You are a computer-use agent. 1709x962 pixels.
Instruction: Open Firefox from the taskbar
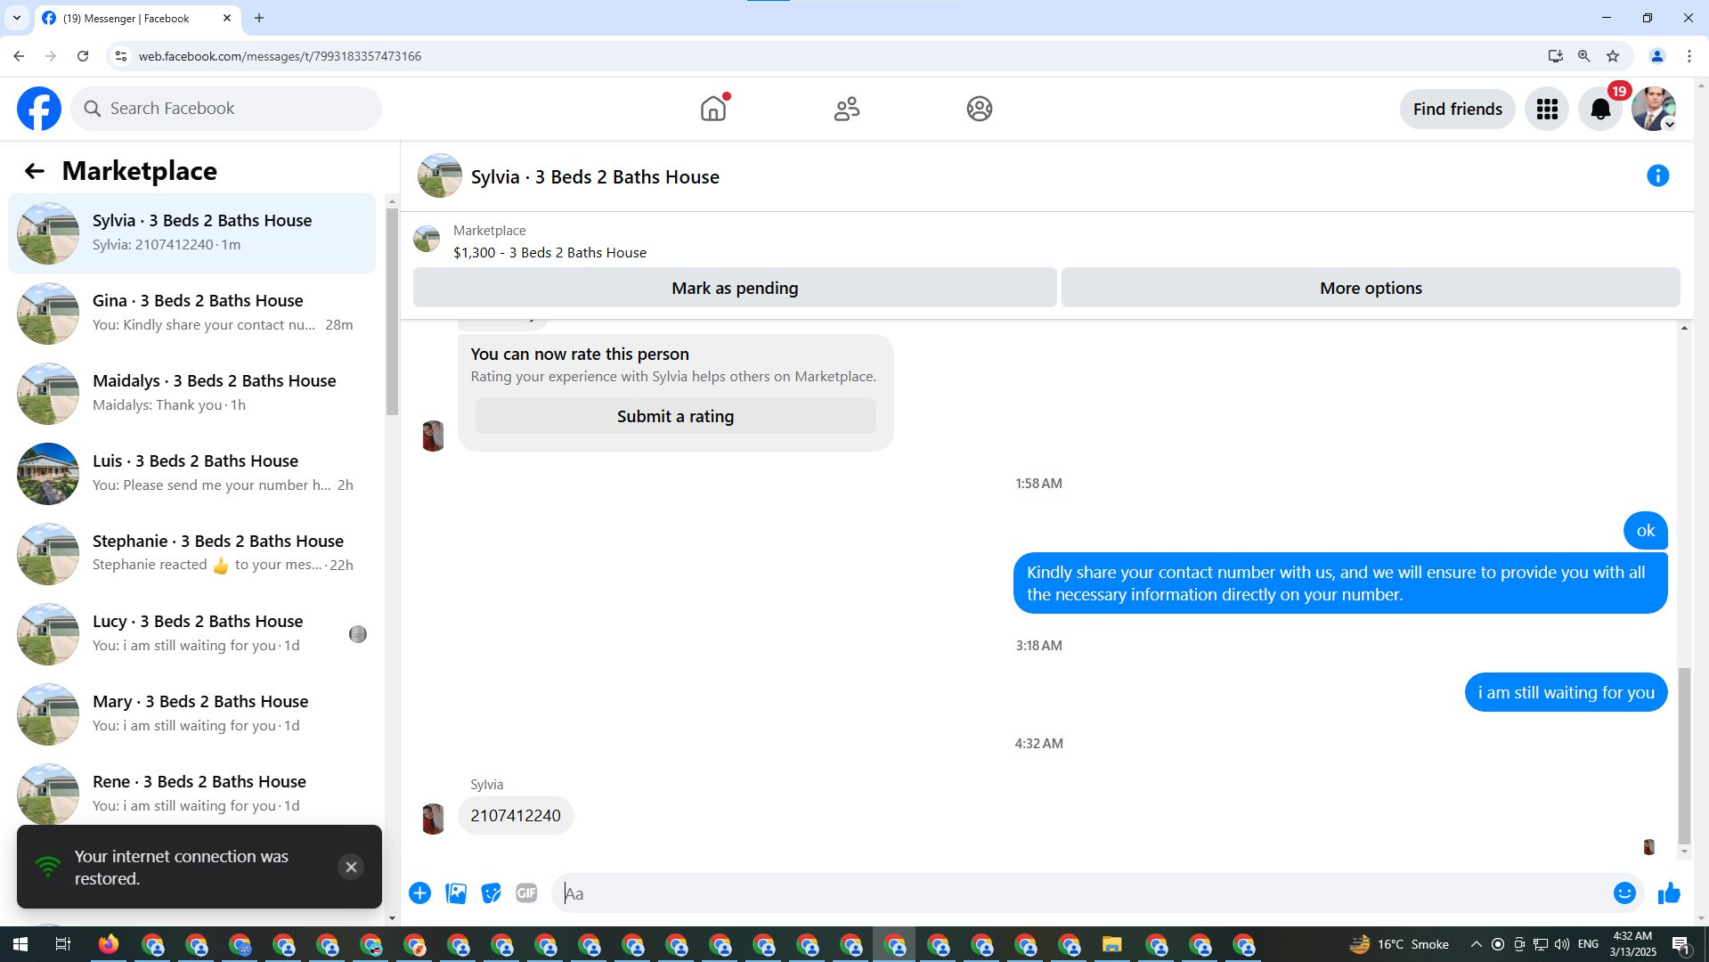[109, 944]
